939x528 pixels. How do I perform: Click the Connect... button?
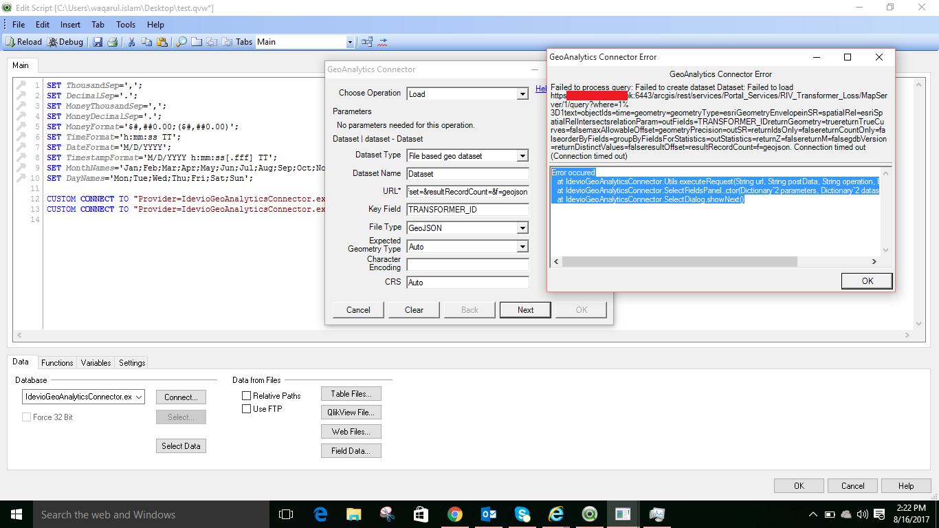(181, 397)
